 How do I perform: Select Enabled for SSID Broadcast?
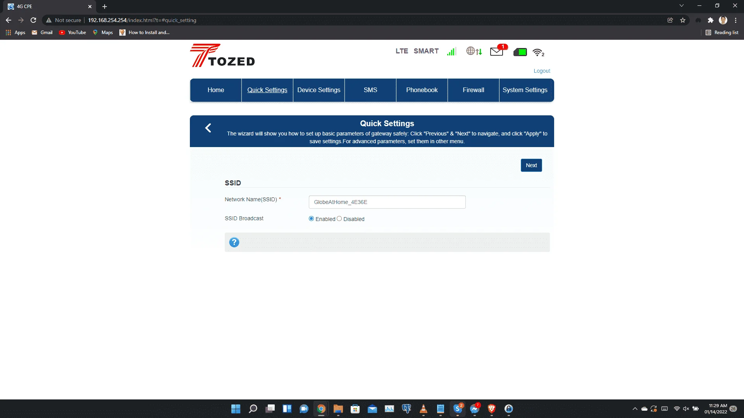click(311, 219)
